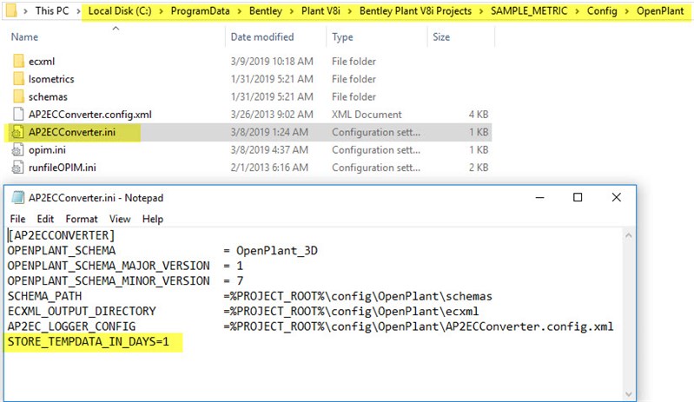This screenshot has width=694, height=402.
Task: Click the 2 KB size cell
Action: [x=479, y=168]
